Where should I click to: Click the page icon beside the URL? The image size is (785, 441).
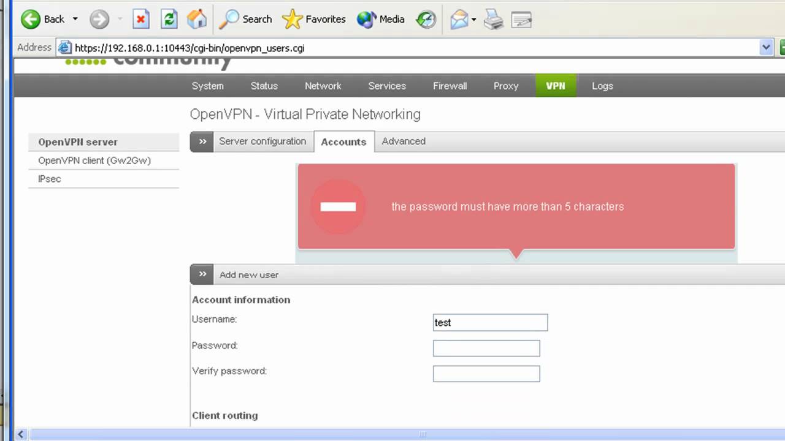(x=65, y=48)
